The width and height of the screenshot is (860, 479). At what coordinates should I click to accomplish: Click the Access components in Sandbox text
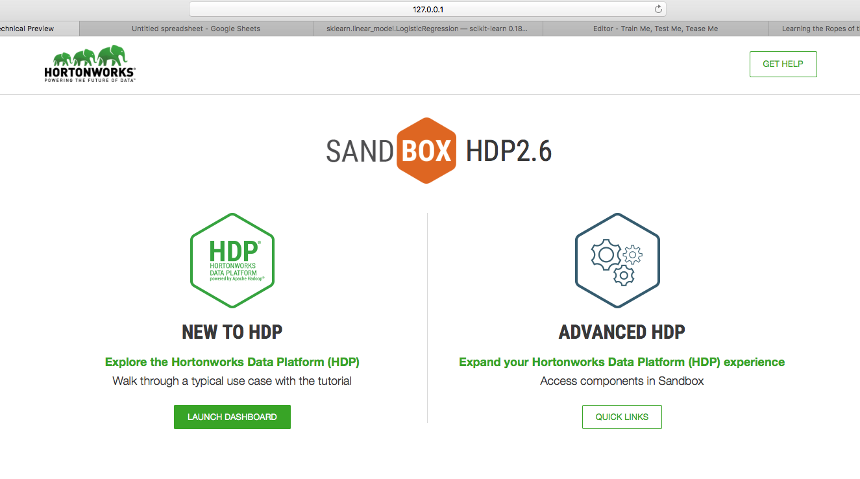coord(621,381)
